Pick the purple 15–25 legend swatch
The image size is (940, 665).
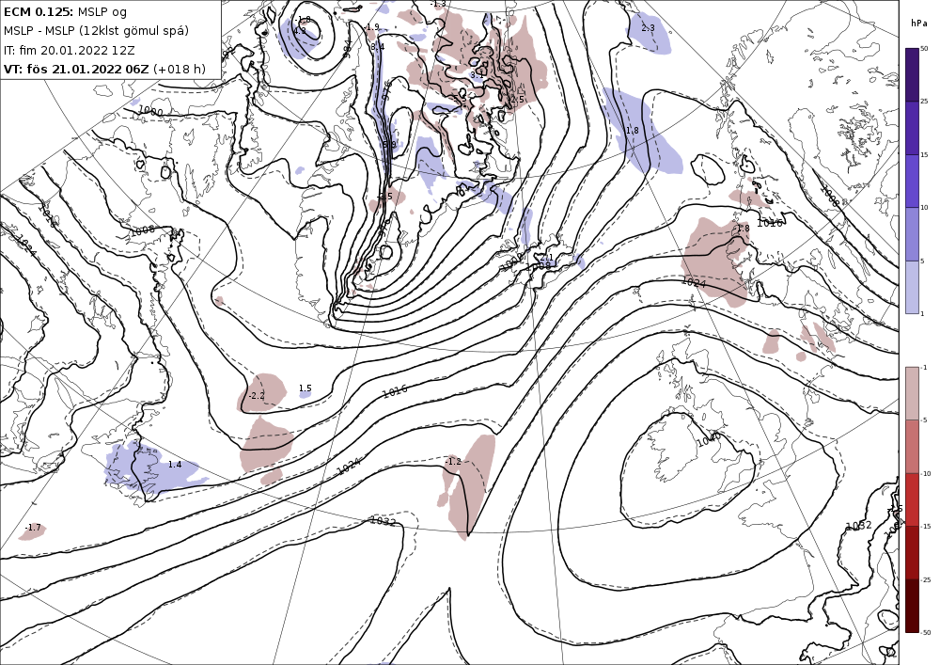[912, 128]
